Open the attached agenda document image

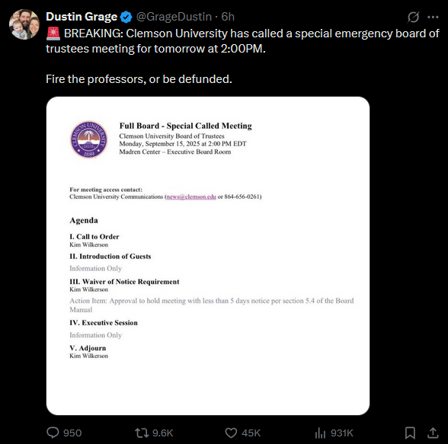click(x=208, y=256)
